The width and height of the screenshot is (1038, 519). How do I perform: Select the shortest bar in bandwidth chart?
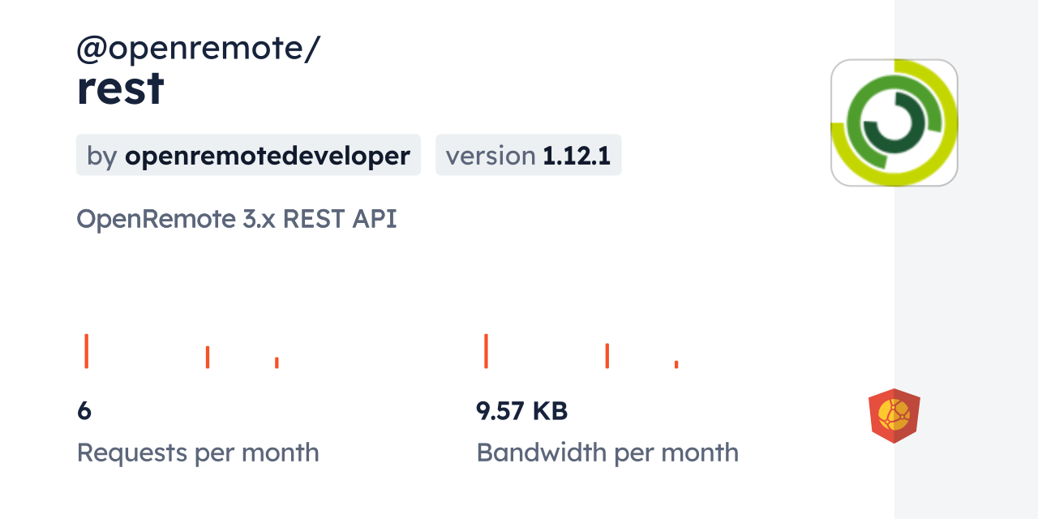coord(676,364)
